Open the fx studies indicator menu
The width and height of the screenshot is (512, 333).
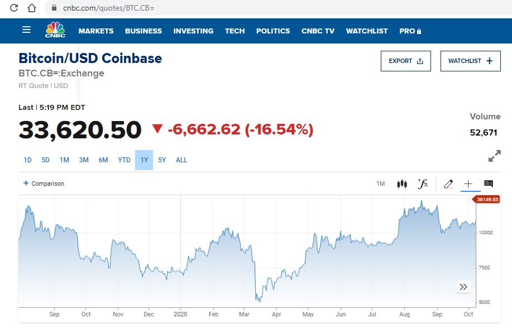tap(423, 184)
